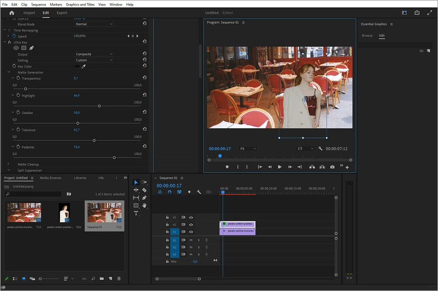The height and width of the screenshot is (291, 438).
Task: Toggle V1 track targeting
Action: (x=175, y=232)
